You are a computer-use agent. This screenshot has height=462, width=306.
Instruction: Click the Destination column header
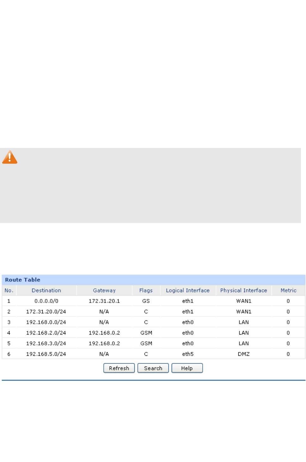pos(46,290)
